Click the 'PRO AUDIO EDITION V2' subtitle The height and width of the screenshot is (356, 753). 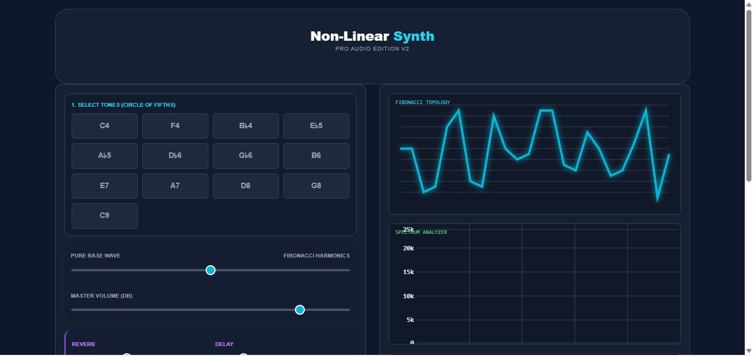click(373, 49)
